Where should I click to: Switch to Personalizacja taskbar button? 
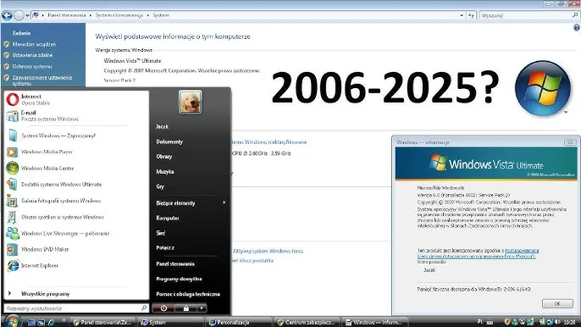click(239, 323)
